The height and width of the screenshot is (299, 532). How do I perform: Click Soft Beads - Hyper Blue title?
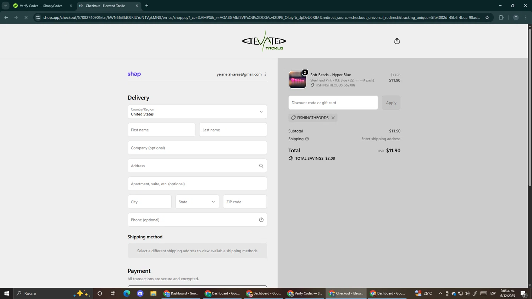[x=331, y=75]
